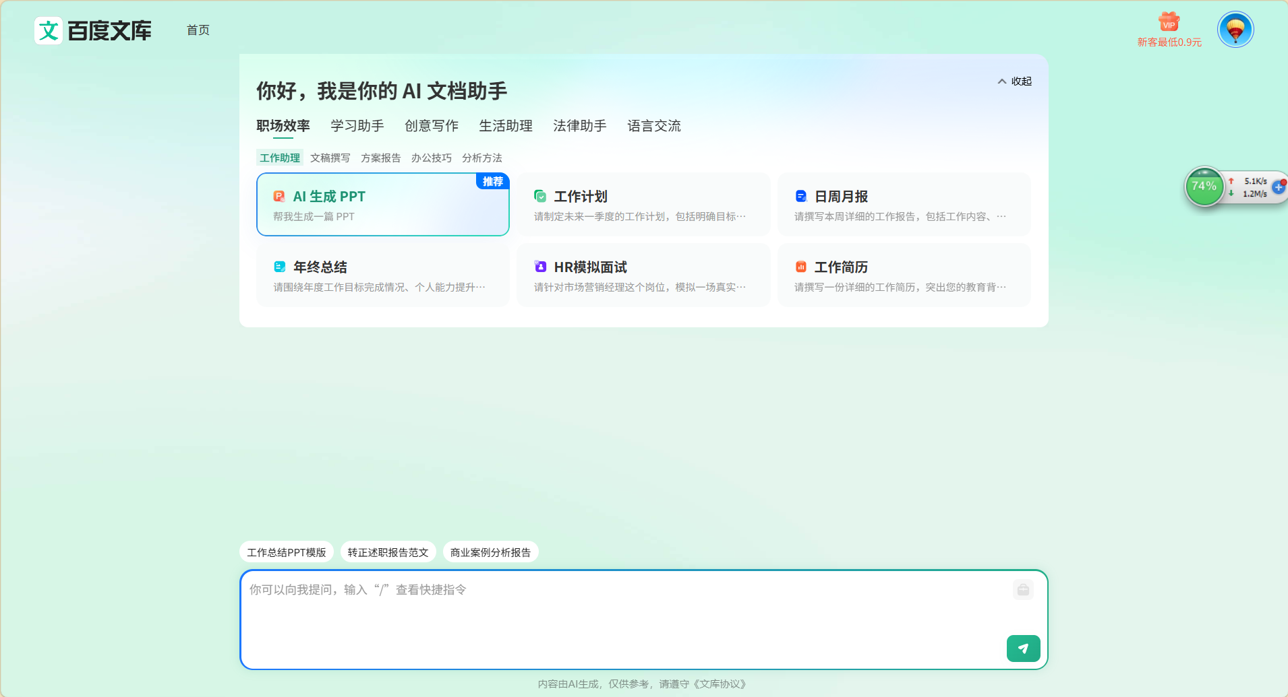Send message with the green send button
Screen dimensions: 1288x697
(x=1023, y=649)
